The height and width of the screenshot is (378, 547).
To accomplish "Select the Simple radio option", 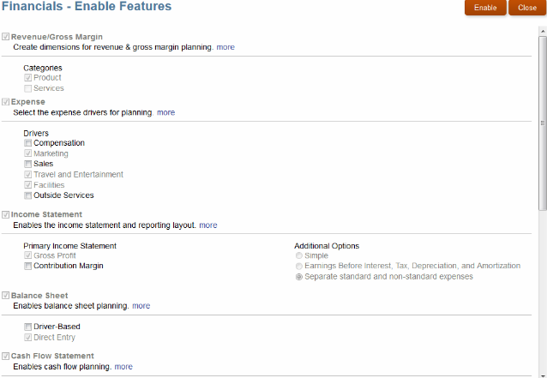I will click(x=299, y=256).
